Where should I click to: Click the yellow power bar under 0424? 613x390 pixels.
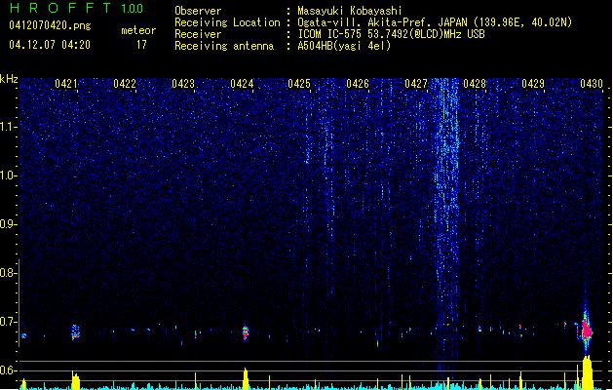(x=246, y=379)
